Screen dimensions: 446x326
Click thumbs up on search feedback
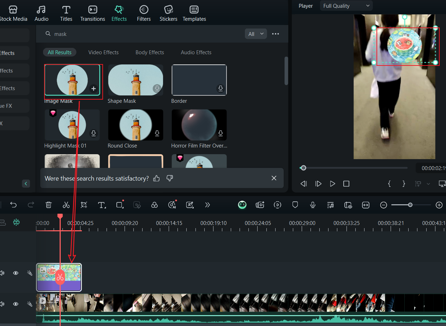(x=157, y=178)
